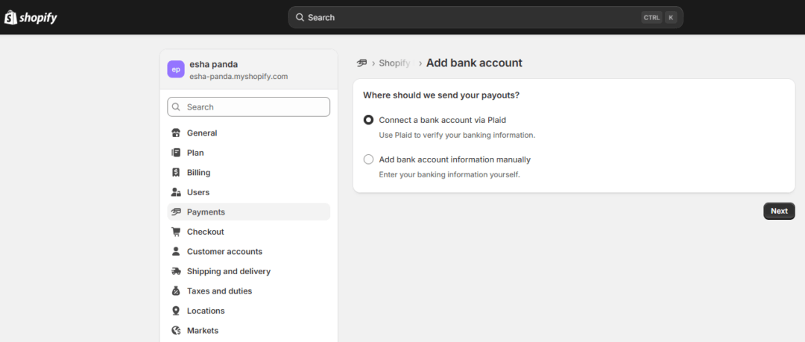Click 'Add bank account' page heading
Image resolution: width=805 pixels, height=342 pixels.
(x=474, y=63)
